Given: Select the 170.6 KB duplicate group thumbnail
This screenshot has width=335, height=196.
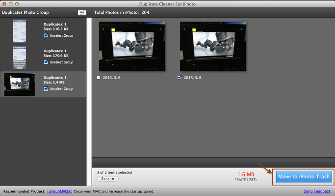Looking at the screenshot, I should click(x=20, y=57).
